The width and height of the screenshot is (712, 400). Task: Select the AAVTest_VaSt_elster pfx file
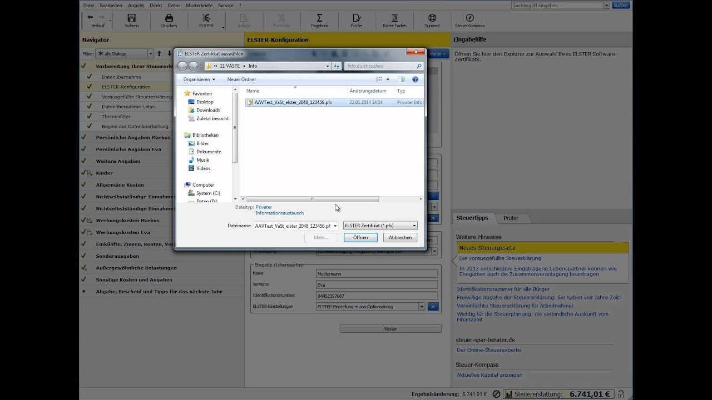pyautogui.click(x=293, y=102)
